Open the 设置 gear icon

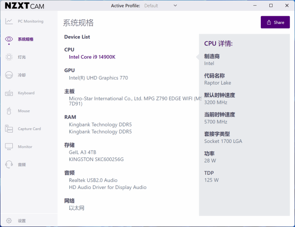tap(9, 221)
